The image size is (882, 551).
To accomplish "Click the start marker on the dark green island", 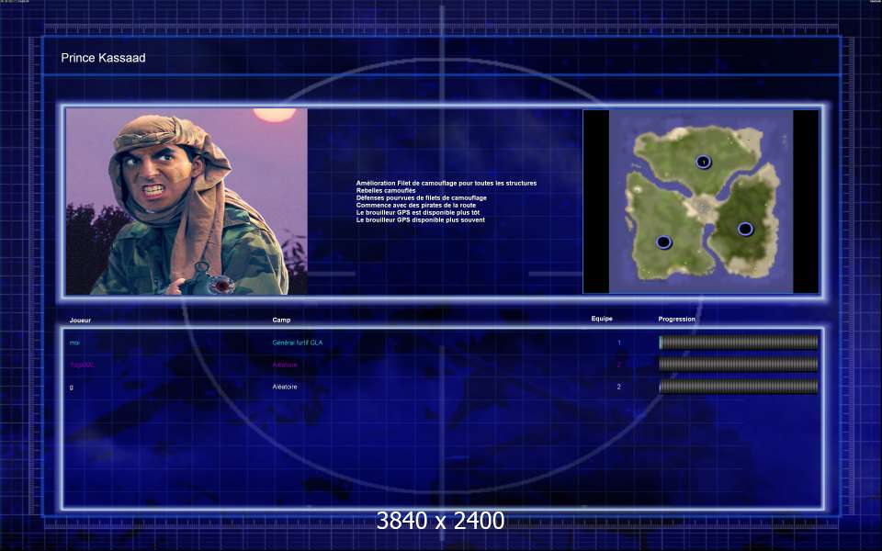I will (745, 229).
